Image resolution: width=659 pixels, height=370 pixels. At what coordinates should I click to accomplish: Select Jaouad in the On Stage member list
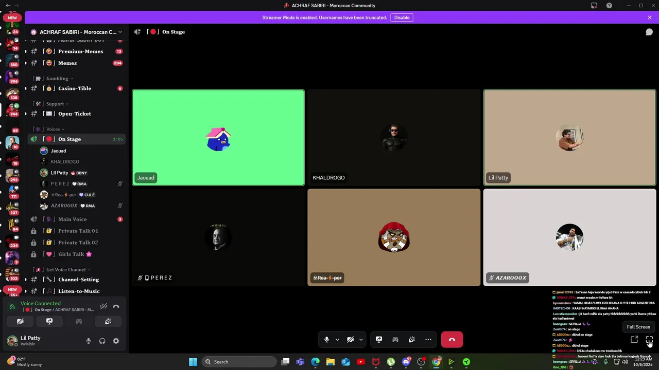[x=81, y=151]
